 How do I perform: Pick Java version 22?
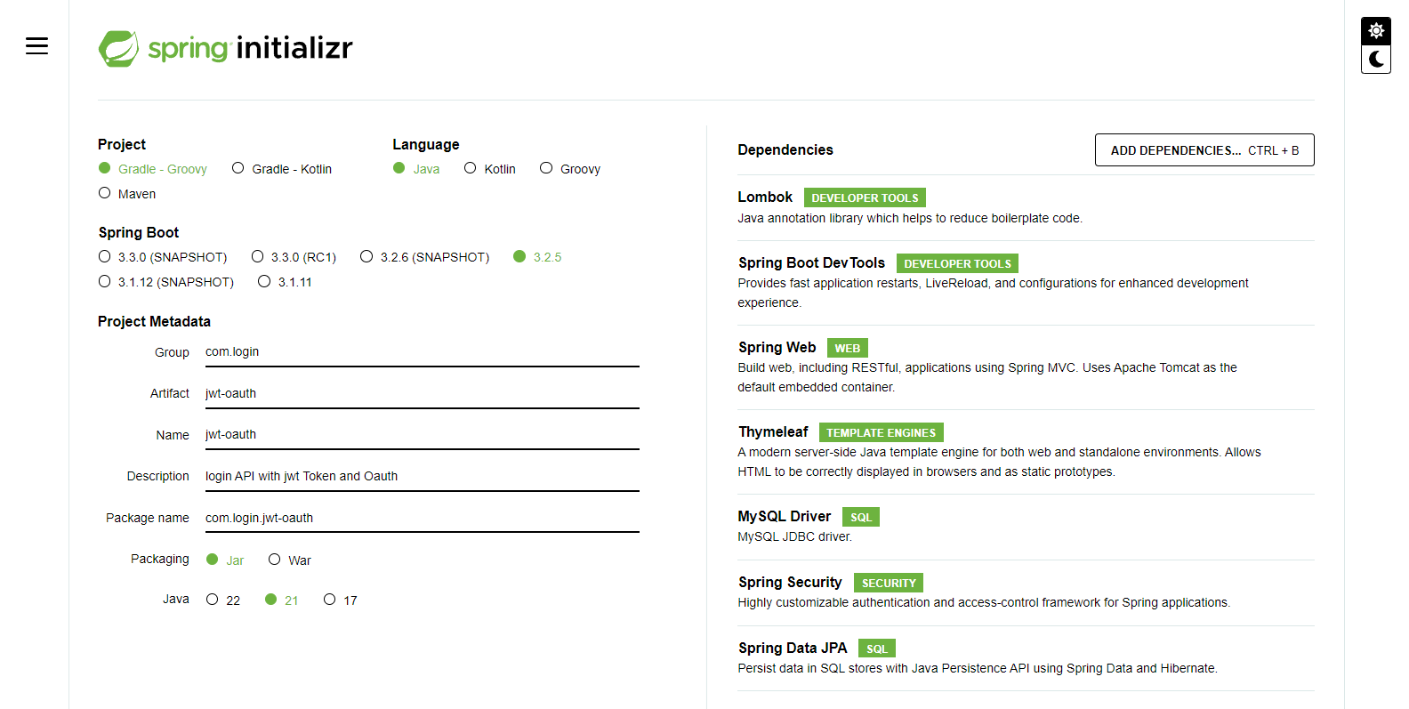tap(223, 600)
